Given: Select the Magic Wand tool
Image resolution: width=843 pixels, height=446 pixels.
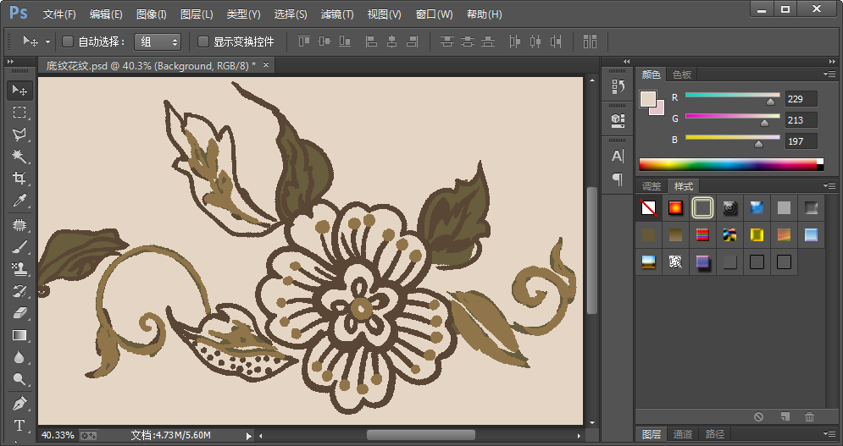Looking at the screenshot, I should click(x=19, y=157).
